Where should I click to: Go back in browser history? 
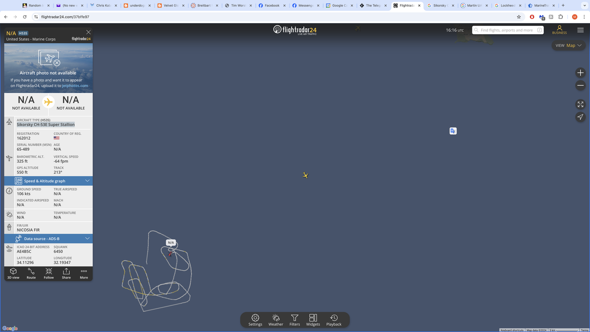[6, 17]
